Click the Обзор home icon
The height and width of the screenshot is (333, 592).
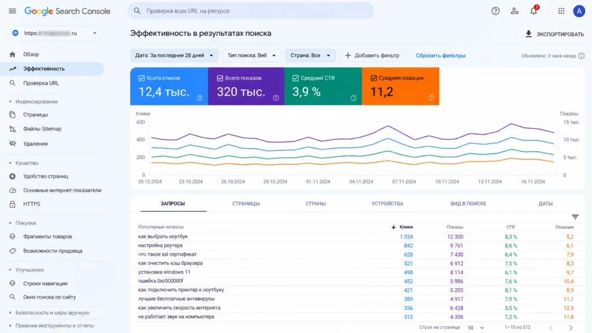tap(13, 54)
